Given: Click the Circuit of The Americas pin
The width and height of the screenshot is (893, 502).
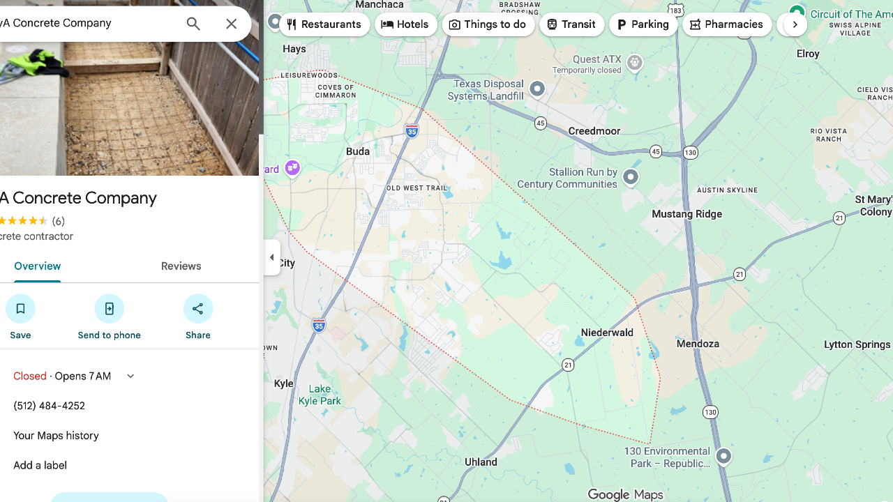Looking at the screenshot, I should [x=796, y=13].
